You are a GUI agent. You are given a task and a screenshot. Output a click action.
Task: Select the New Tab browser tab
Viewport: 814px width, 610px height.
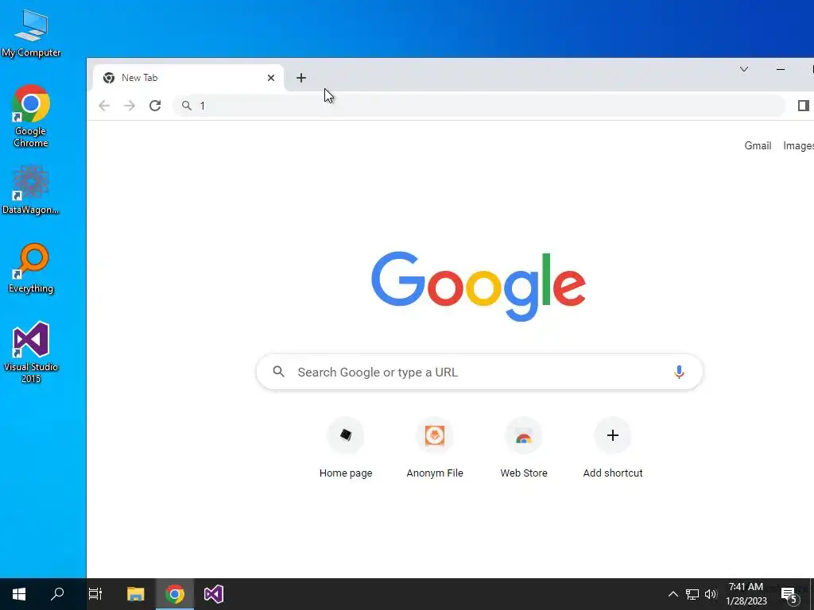tap(188, 78)
